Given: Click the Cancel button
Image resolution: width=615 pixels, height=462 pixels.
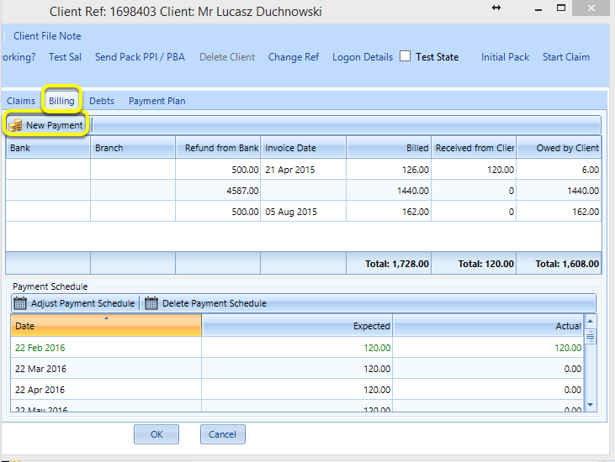Looking at the screenshot, I should pyautogui.click(x=222, y=434).
